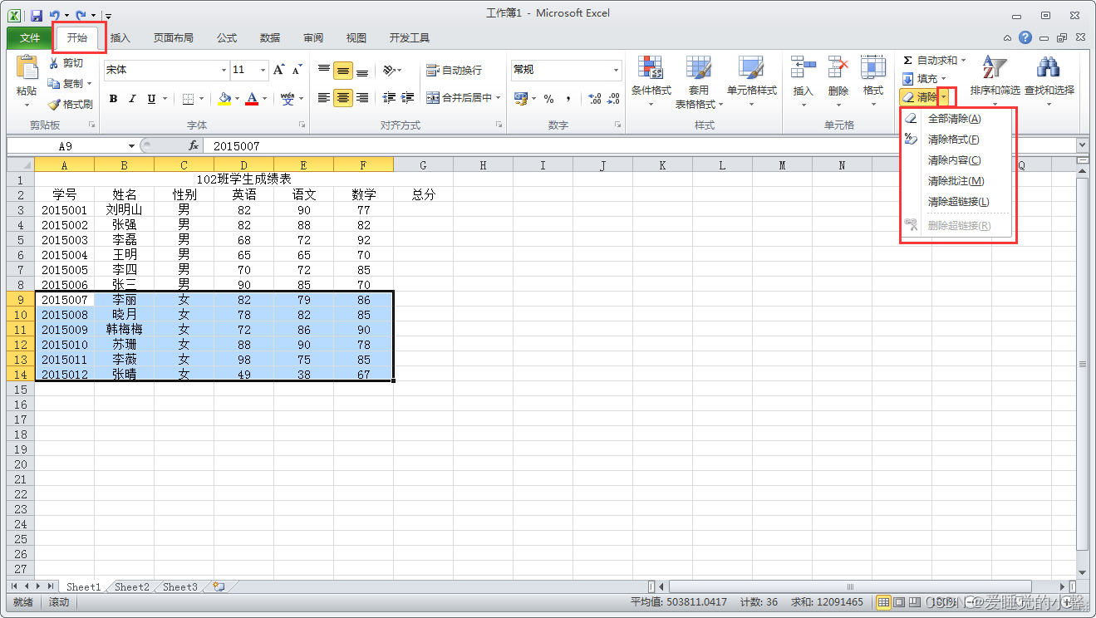The height and width of the screenshot is (618, 1096).
Task: Decrease font size with small A
Action: (297, 70)
